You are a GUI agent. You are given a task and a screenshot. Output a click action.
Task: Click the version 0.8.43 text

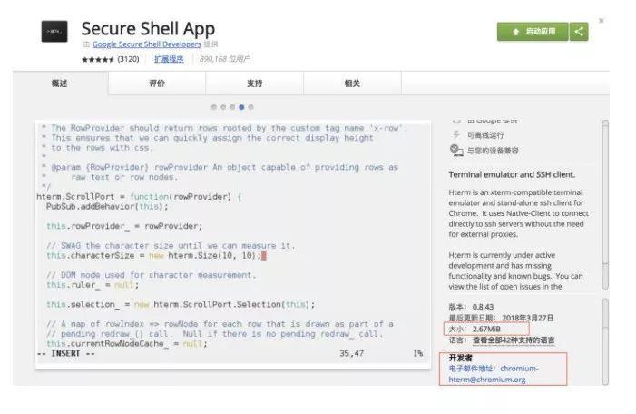click(x=483, y=307)
